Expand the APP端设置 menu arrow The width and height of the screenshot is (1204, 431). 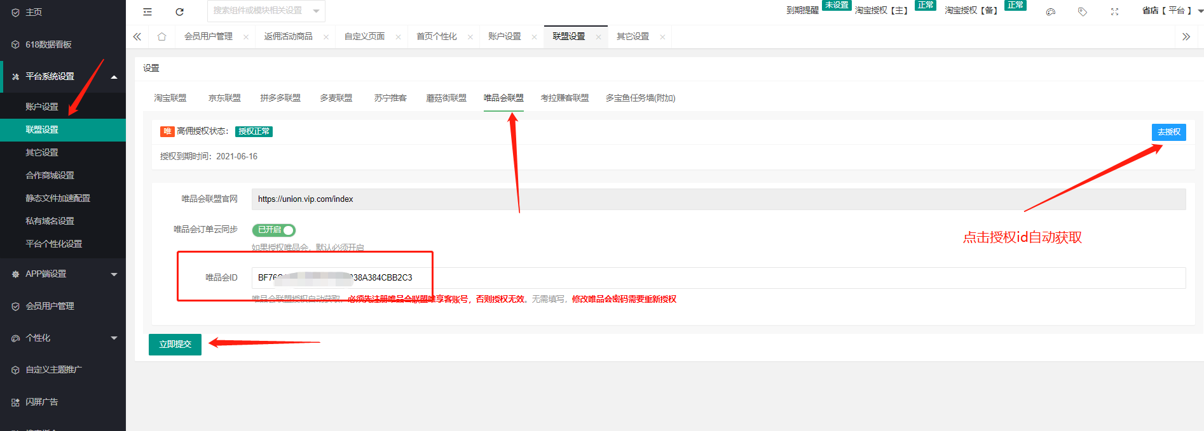(x=114, y=274)
